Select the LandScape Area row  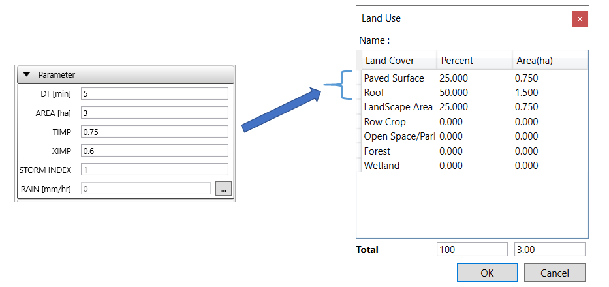398,107
